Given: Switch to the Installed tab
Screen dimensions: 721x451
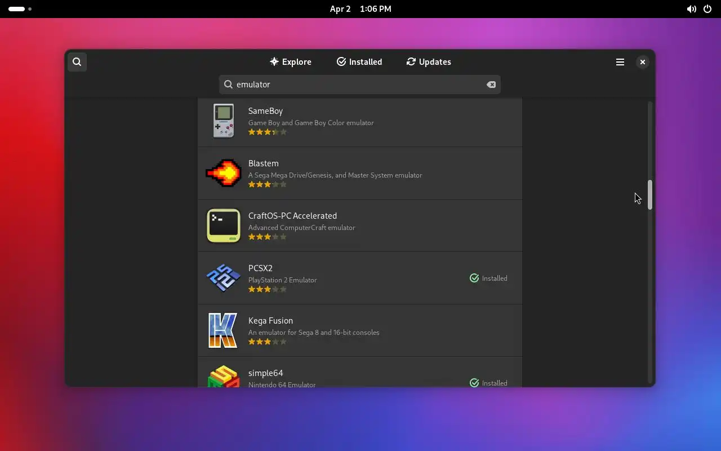Looking at the screenshot, I should click(359, 62).
